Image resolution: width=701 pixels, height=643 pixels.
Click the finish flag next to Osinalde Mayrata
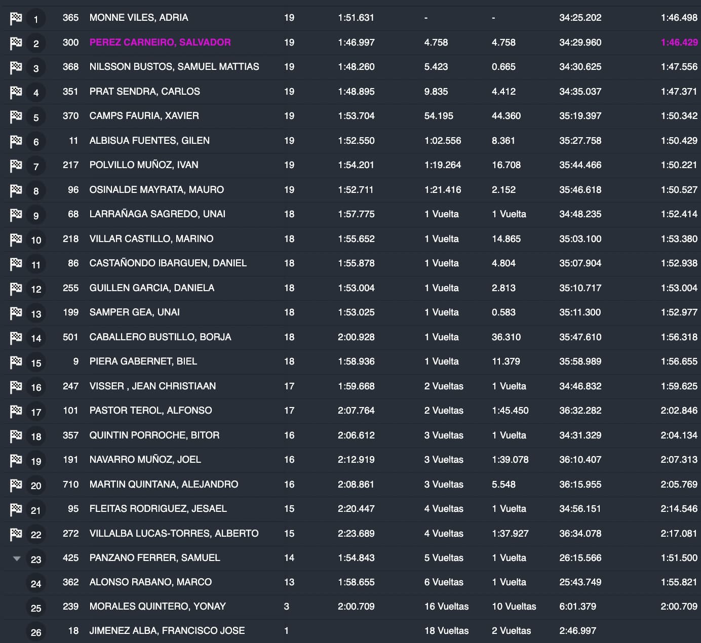click(16, 190)
